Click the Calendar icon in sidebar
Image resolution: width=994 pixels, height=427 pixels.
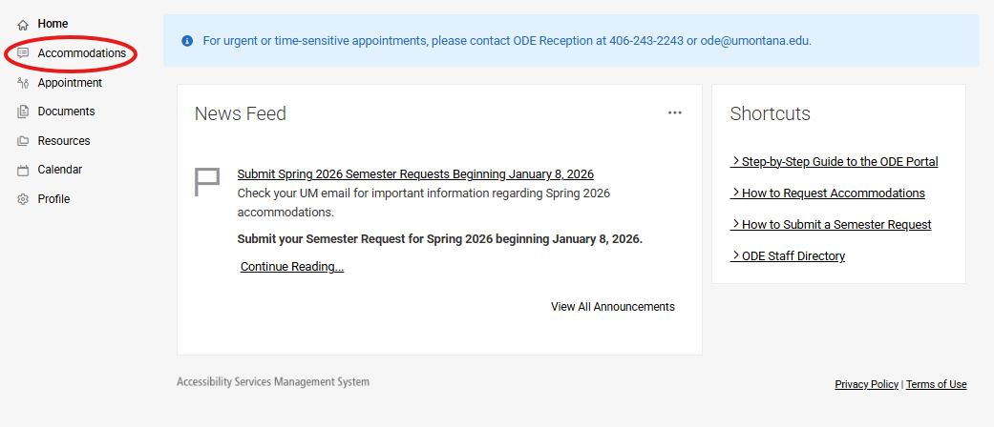coord(23,171)
